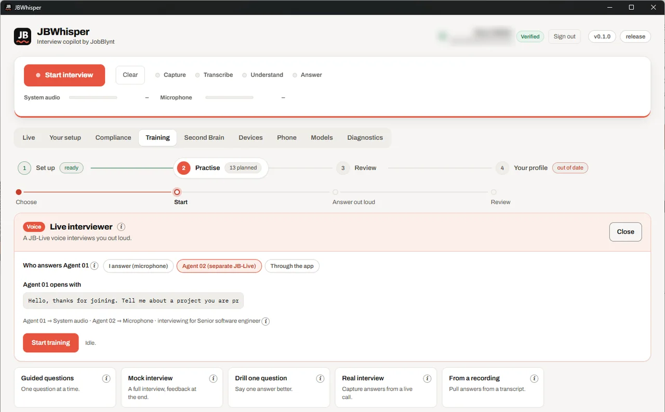Click the Idle. status text

point(90,343)
